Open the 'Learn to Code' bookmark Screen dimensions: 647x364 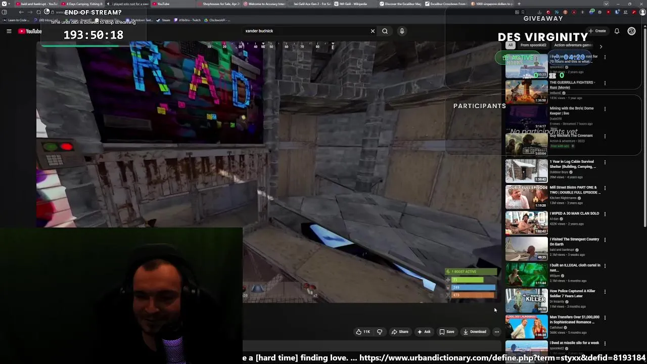click(16, 20)
